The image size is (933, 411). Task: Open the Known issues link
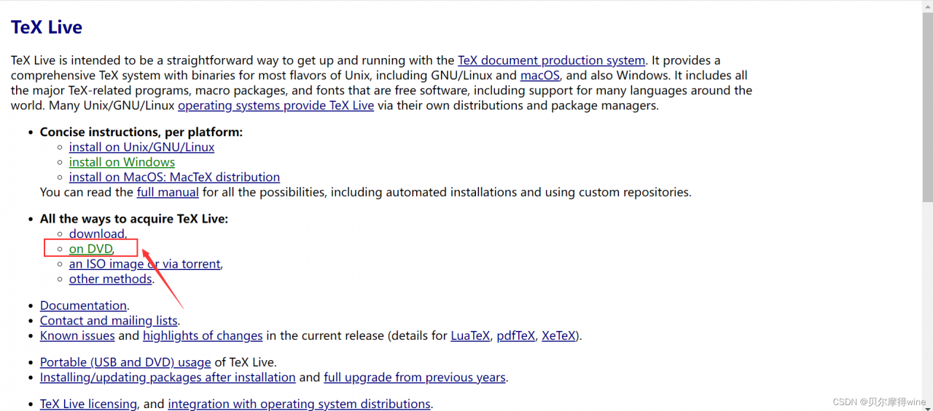click(77, 336)
